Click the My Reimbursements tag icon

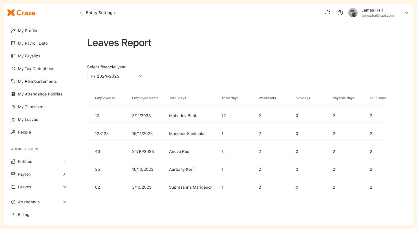[13, 81]
